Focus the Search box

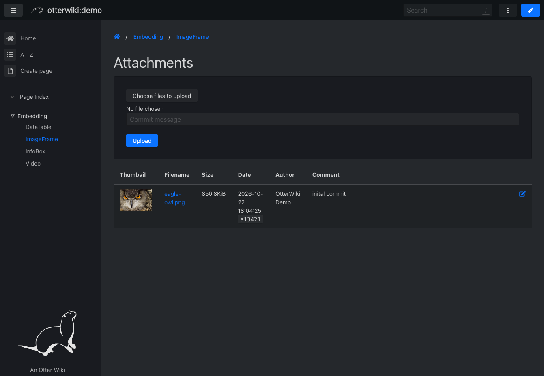click(x=448, y=10)
